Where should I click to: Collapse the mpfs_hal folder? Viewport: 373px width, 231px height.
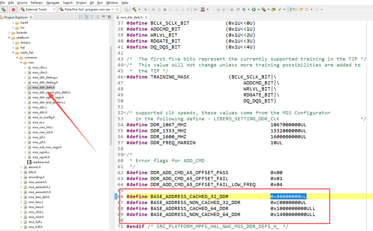pos(13,53)
